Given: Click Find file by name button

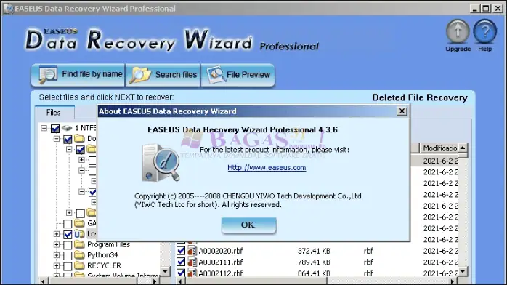Looking at the screenshot, I should pyautogui.click(x=78, y=75).
